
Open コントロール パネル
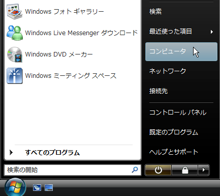pos(178,113)
